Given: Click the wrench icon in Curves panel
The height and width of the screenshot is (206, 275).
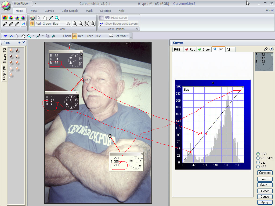Looking at the screenshot, I should coord(266,49).
